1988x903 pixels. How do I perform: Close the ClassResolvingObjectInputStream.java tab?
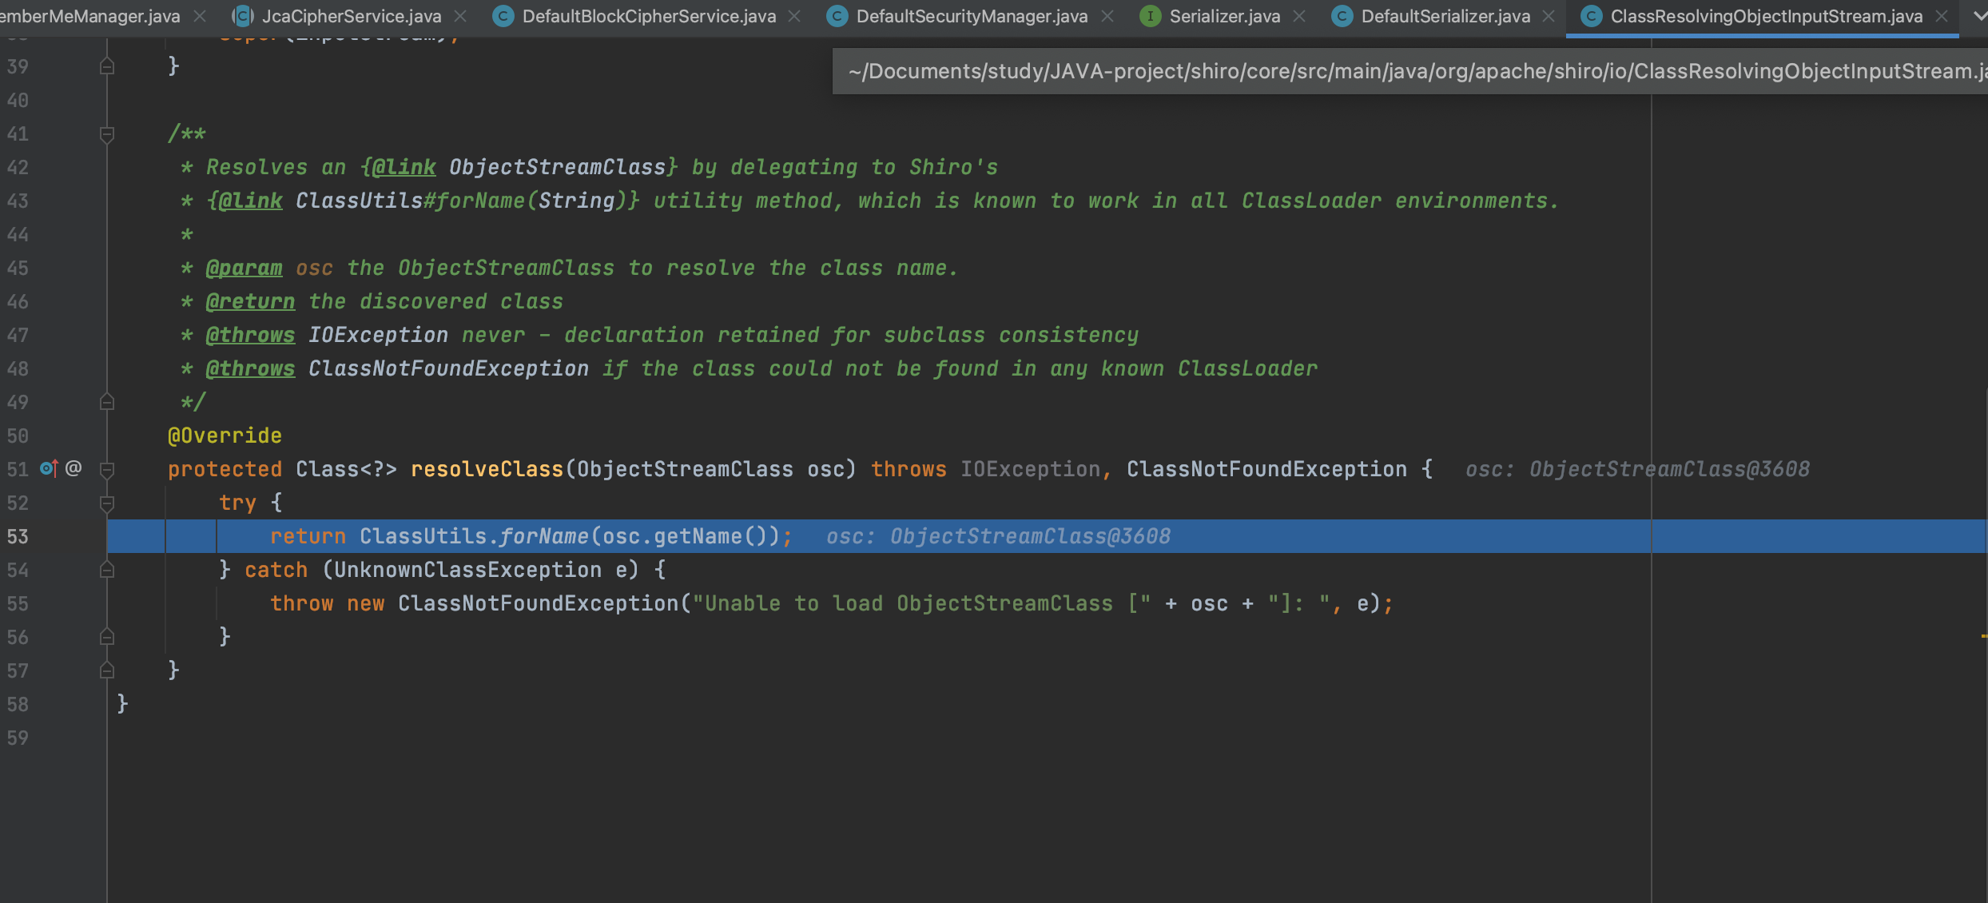point(1942,16)
